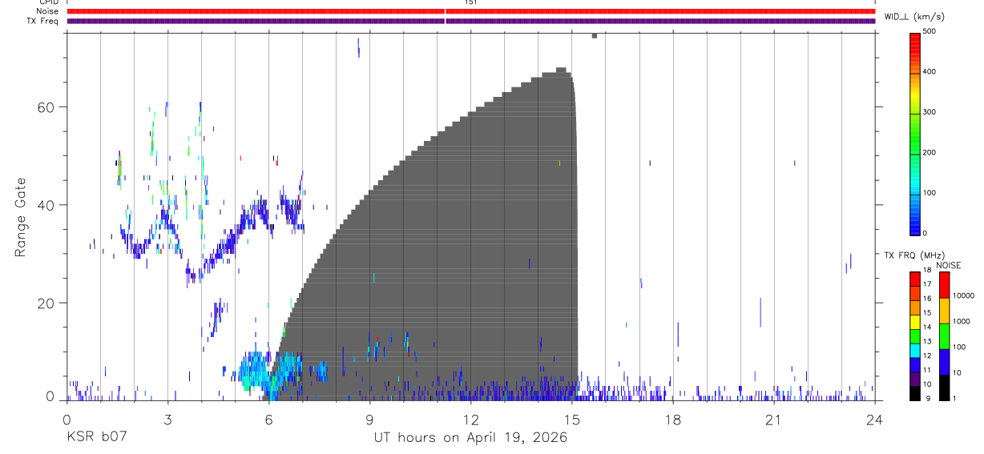Click the '1000' tick on the NOISE scale

coord(962,322)
